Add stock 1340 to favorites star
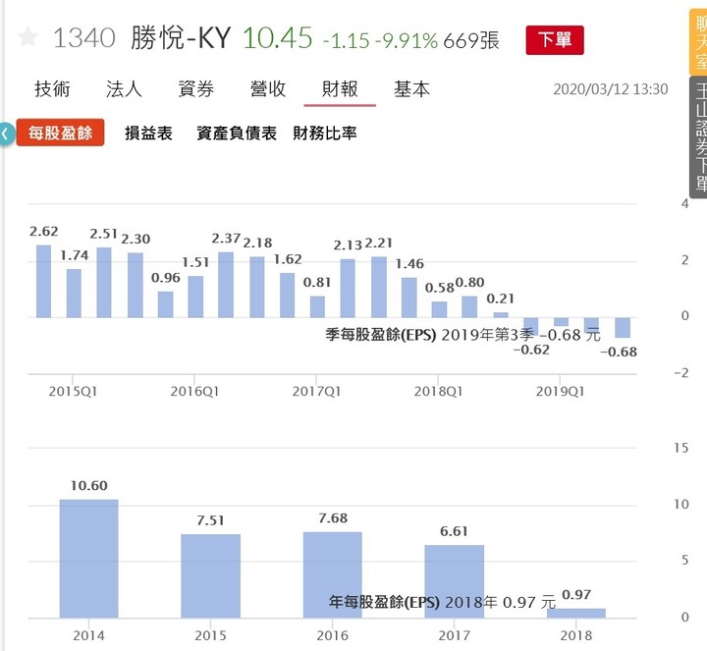 (x=27, y=37)
